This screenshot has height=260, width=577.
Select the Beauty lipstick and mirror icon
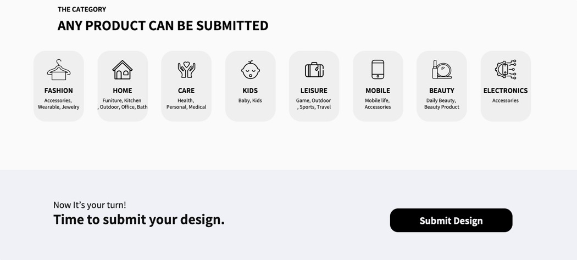tap(441, 70)
